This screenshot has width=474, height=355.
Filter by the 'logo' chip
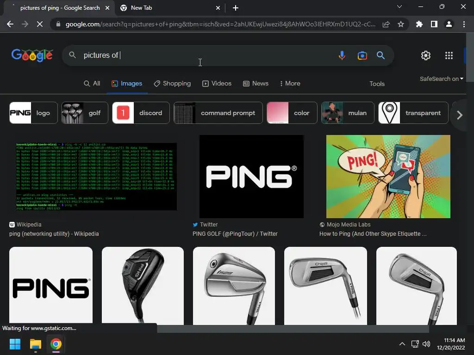click(33, 113)
